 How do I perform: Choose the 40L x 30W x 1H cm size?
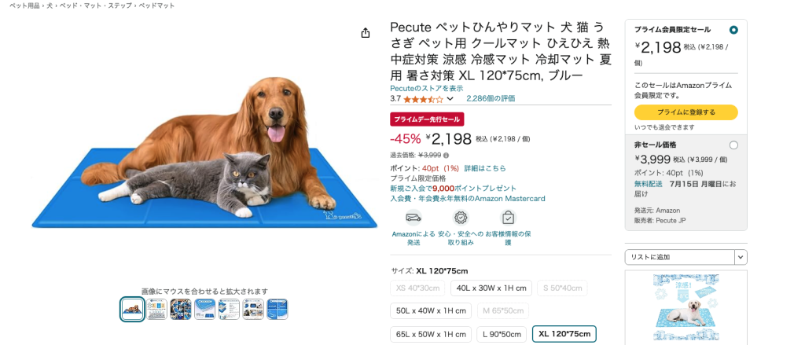(491, 288)
